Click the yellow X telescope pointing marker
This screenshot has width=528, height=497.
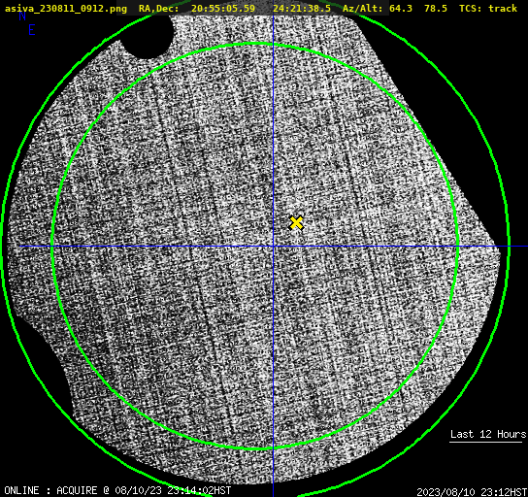coord(296,223)
